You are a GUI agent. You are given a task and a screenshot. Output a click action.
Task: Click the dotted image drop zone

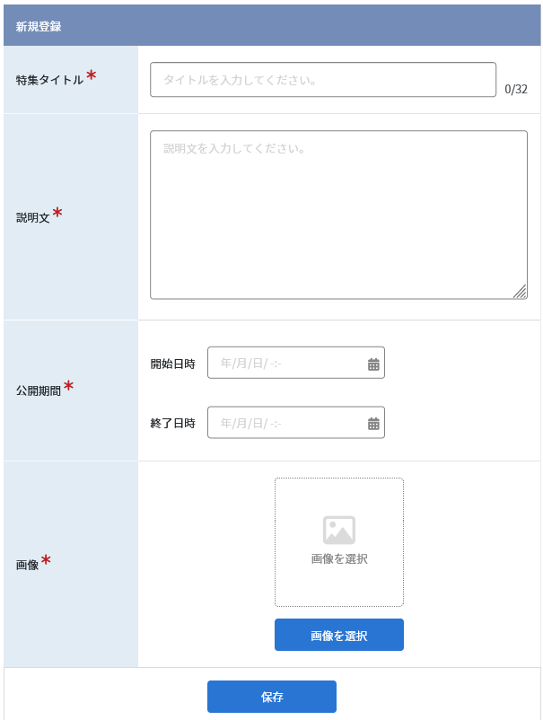[x=339, y=542]
